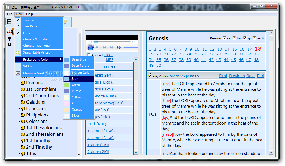This screenshot has height=166, width=285.
Task: Open the Background Color submenu arrow
Action: tap(61, 59)
